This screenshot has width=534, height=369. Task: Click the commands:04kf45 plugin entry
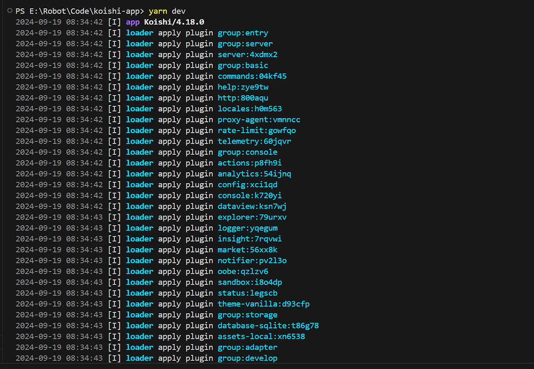(x=252, y=76)
